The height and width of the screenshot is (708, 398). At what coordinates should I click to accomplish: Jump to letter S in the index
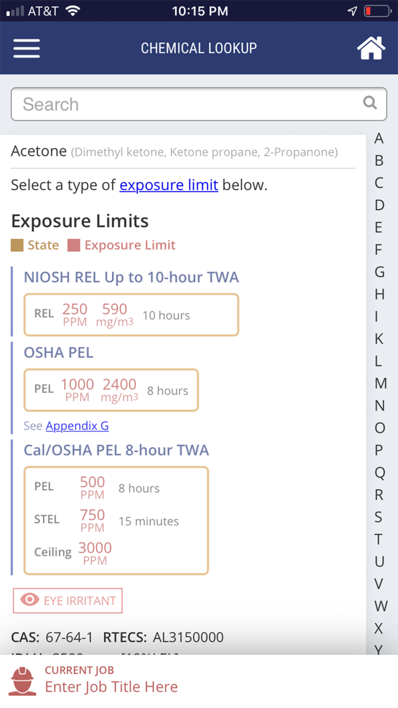(379, 517)
